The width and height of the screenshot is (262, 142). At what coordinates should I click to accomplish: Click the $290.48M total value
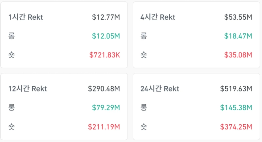click(x=104, y=89)
